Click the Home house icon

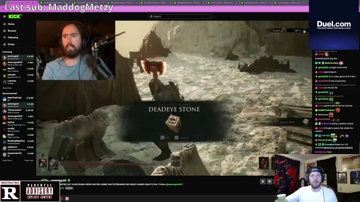point(4,24)
